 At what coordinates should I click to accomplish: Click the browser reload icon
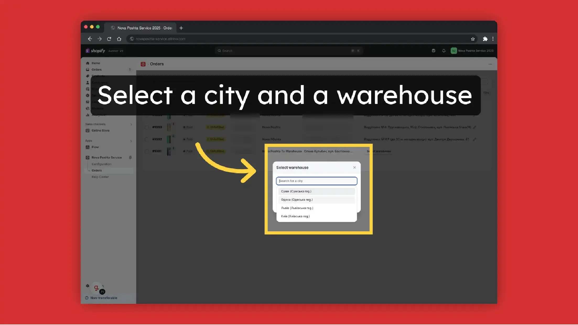109,39
